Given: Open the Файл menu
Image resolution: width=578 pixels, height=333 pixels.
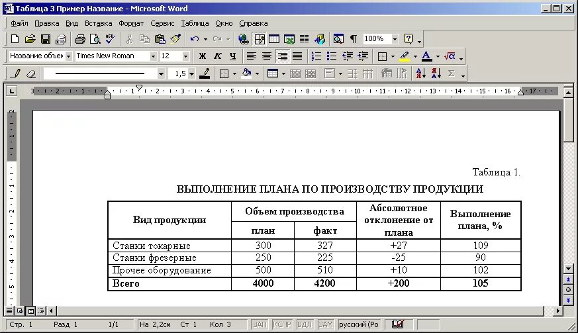Looking at the screenshot, I should coord(20,23).
